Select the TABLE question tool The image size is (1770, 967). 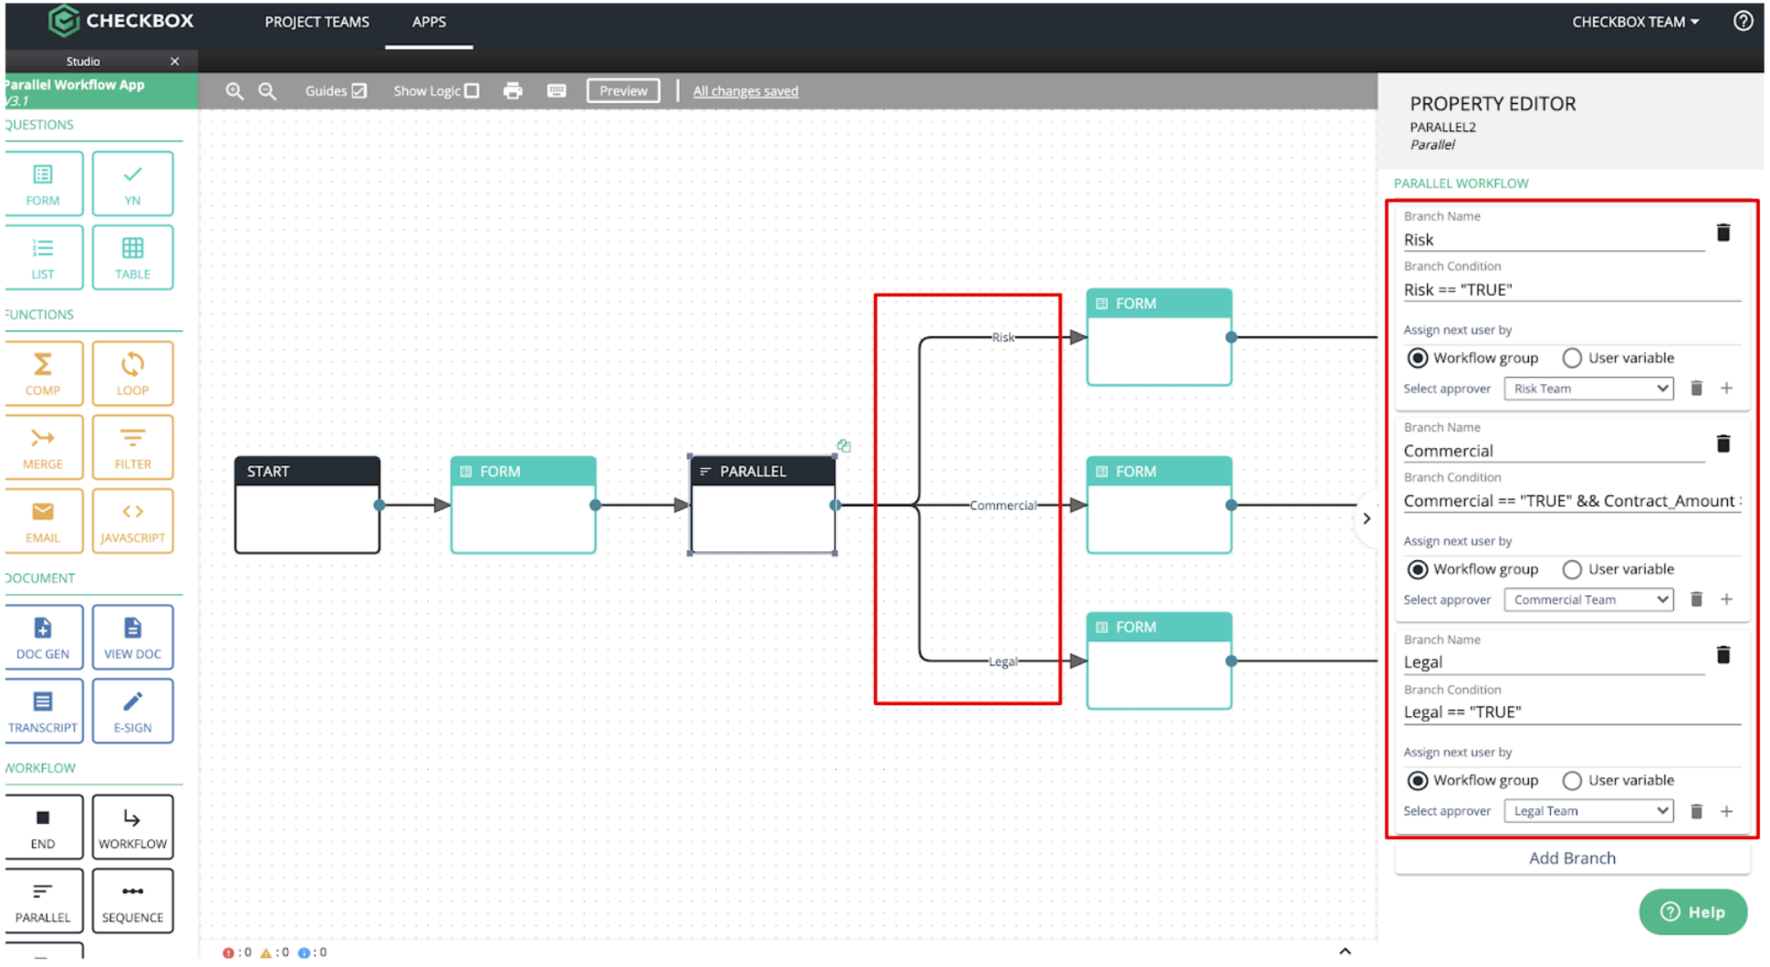click(132, 258)
